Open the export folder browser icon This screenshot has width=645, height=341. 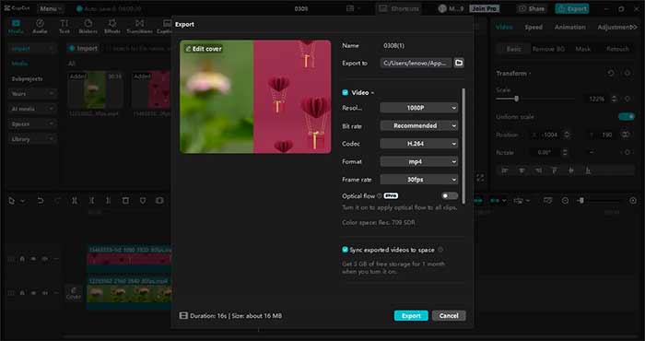tap(459, 63)
